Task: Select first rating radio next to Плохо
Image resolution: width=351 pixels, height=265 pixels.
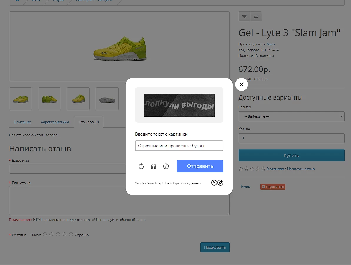Action: (45, 234)
